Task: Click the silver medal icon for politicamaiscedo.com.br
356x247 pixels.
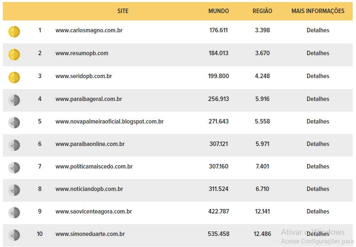Action: click(x=14, y=168)
